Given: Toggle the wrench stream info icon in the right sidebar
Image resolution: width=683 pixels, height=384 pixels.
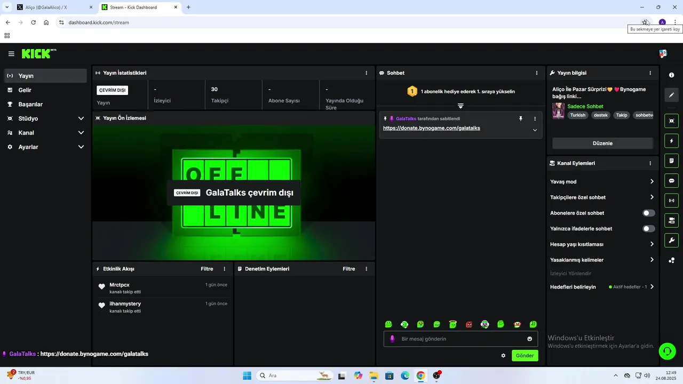Looking at the screenshot, I should click(x=671, y=240).
